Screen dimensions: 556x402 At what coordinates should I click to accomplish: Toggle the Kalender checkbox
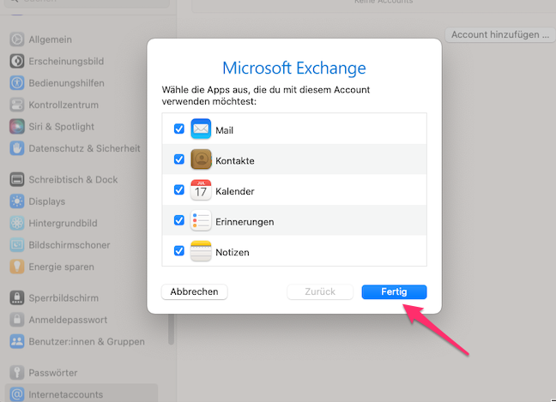(x=179, y=190)
